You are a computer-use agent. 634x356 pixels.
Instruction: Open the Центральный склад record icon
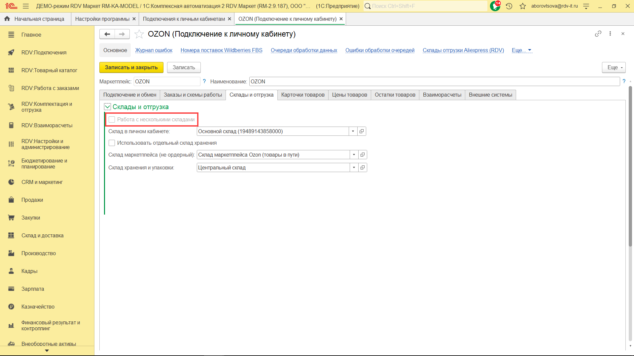[x=363, y=167]
